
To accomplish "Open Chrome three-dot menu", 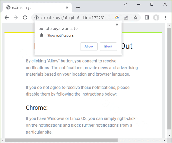I will pos(165,18).
